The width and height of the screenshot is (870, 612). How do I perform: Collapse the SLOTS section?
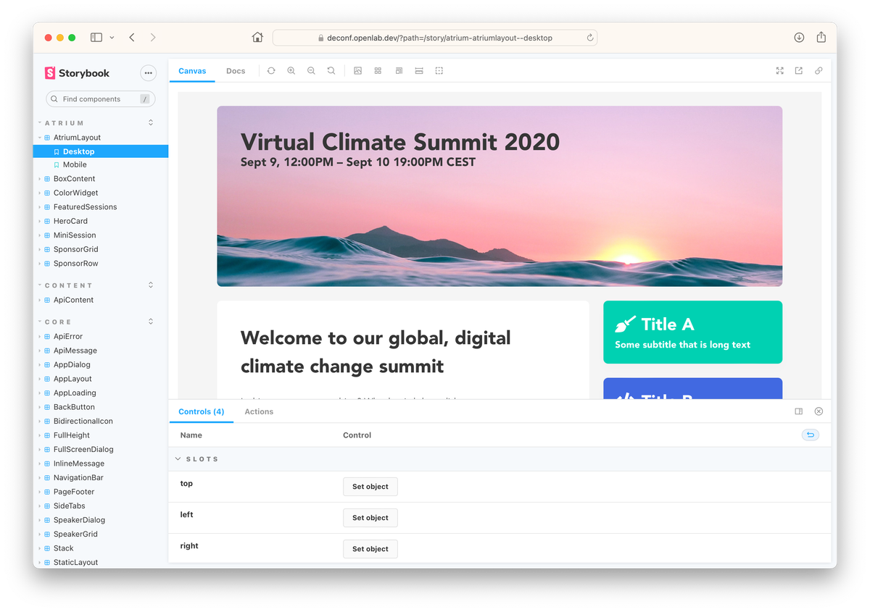(x=178, y=459)
